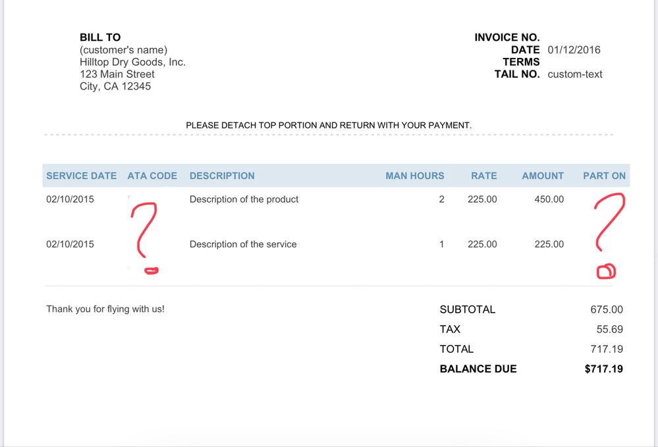Click "Description of the product" line item
The height and width of the screenshot is (447, 658).
(x=244, y=199)
